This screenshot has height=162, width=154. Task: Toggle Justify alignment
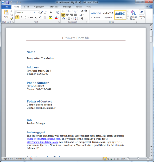point(75,15)
